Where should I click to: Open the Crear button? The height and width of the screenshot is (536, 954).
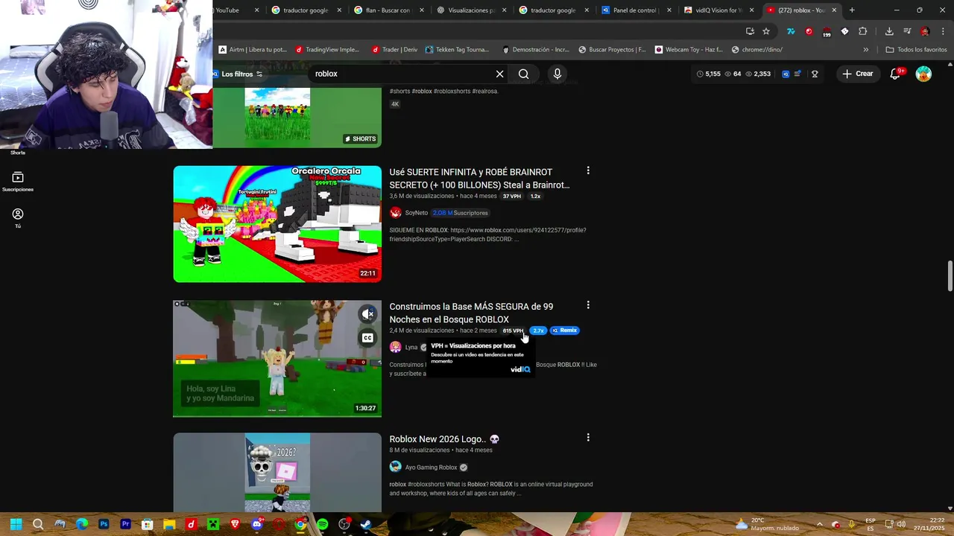pyautogui.click(x=857, y=74)
